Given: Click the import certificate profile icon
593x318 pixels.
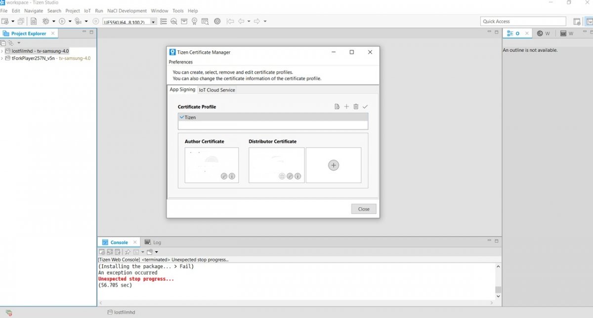Looking at the screenshot, I should pos(337,107).
